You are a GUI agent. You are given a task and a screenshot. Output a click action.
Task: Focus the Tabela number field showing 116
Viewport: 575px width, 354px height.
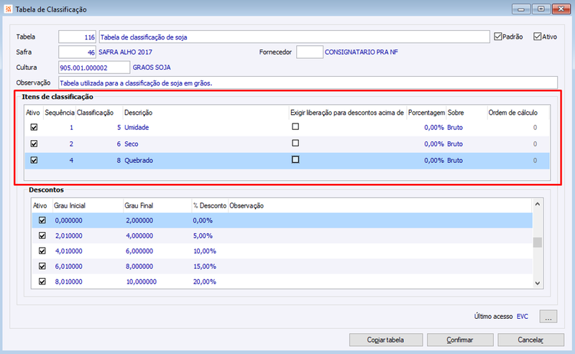click(78, 37)
